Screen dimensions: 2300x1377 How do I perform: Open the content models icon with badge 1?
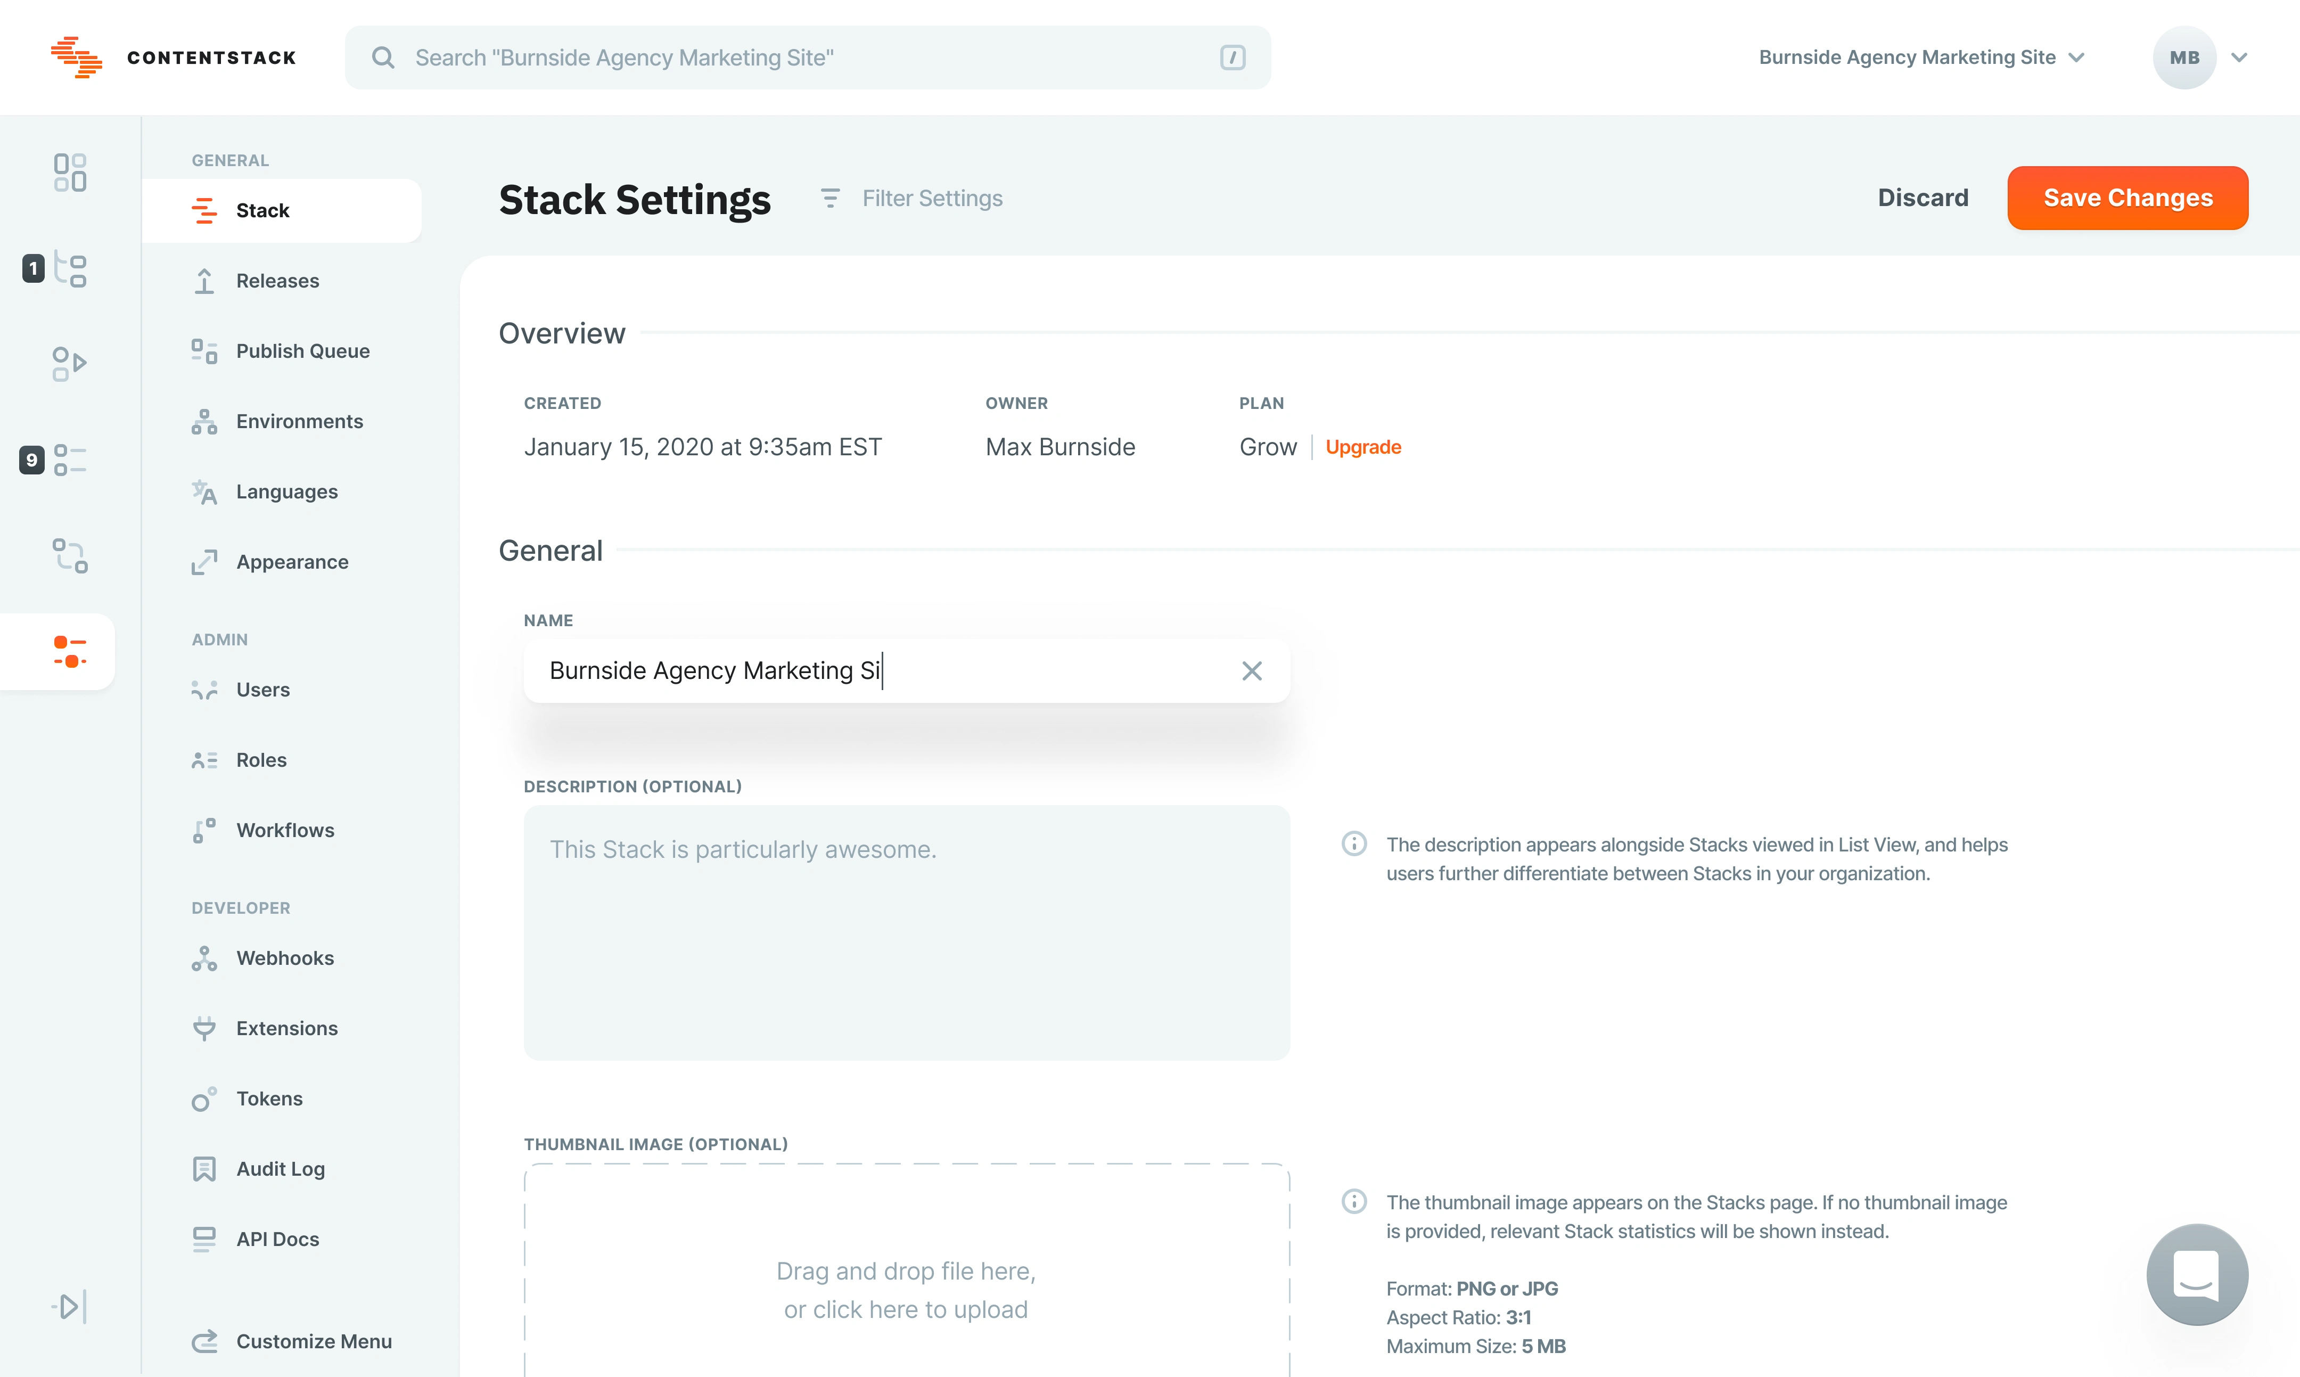[70, 269]
